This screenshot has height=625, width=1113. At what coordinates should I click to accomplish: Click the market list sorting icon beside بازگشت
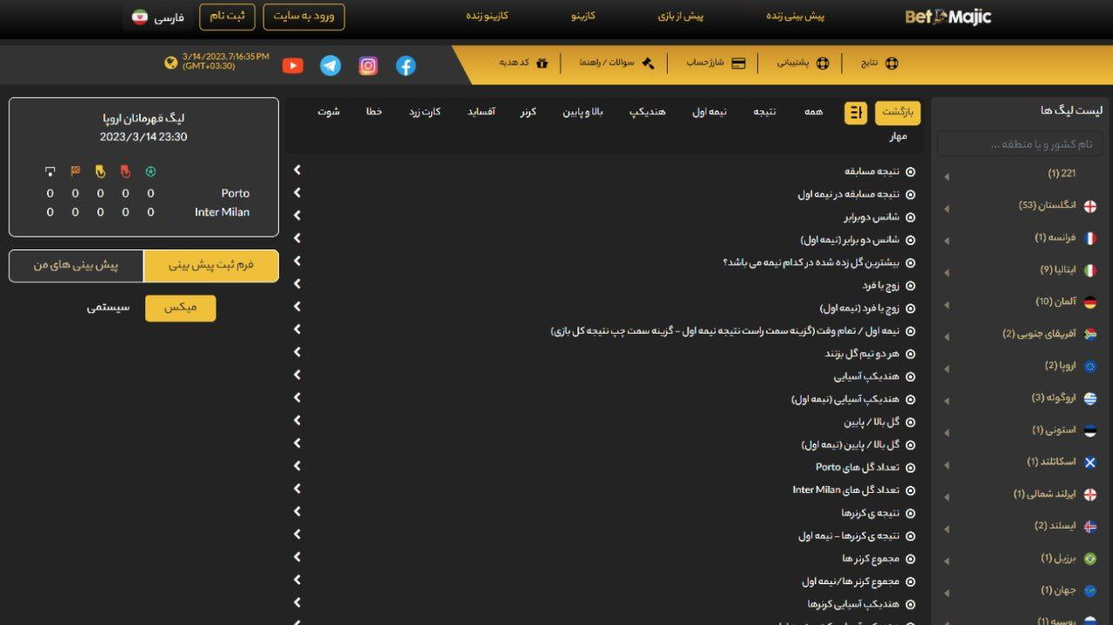click(x=855, y=113)
